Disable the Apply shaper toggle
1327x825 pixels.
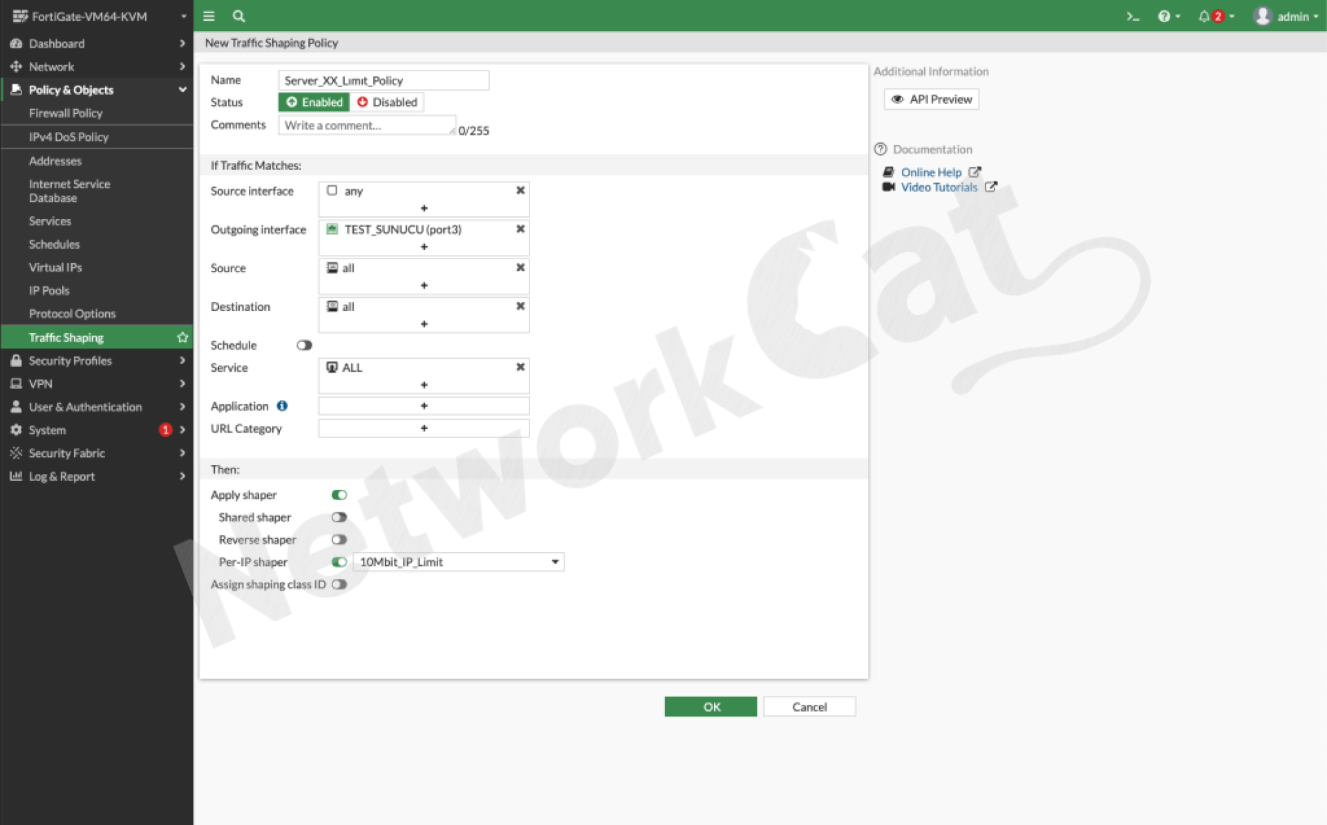[x=339, y=494]
